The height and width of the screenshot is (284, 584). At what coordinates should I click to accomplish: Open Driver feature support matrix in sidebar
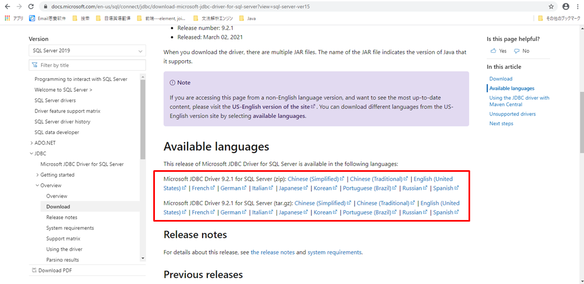(67, 111)
